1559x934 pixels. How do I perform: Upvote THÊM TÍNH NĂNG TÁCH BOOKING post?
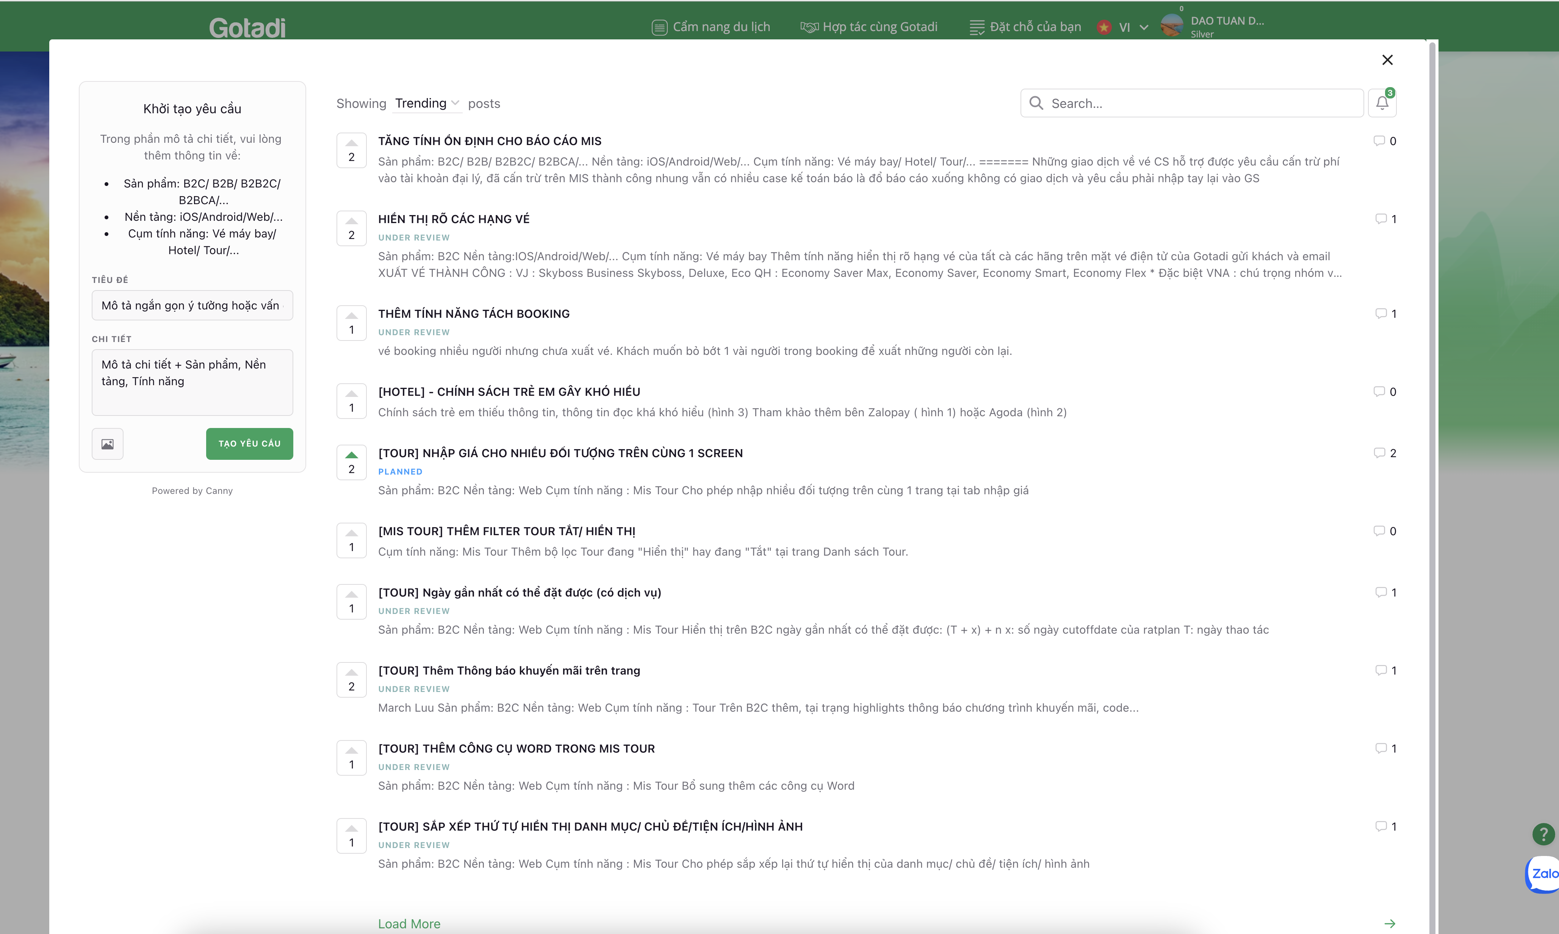click(x=351, y=323)
